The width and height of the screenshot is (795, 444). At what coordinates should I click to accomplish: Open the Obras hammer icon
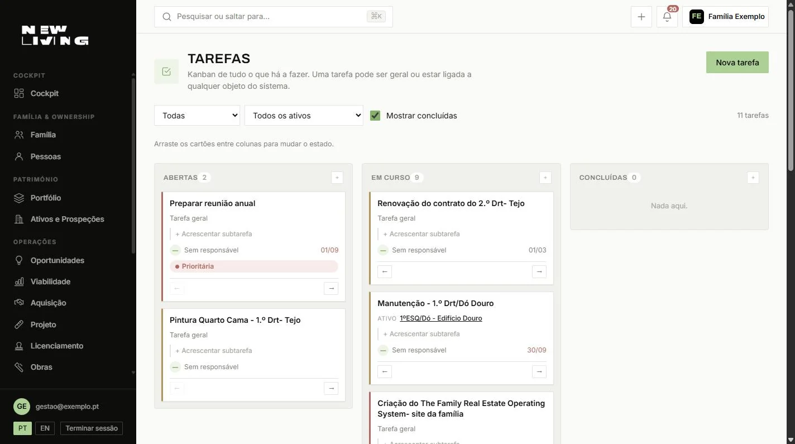click(19, 367)
